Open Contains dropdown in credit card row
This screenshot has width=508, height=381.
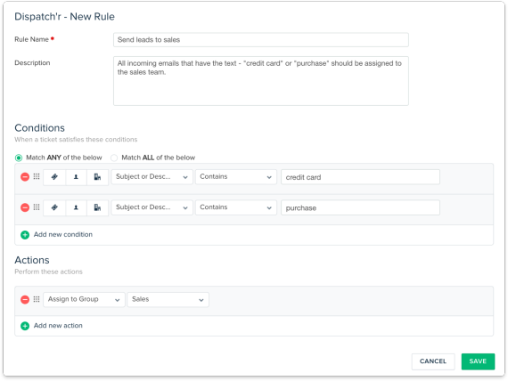236,177
